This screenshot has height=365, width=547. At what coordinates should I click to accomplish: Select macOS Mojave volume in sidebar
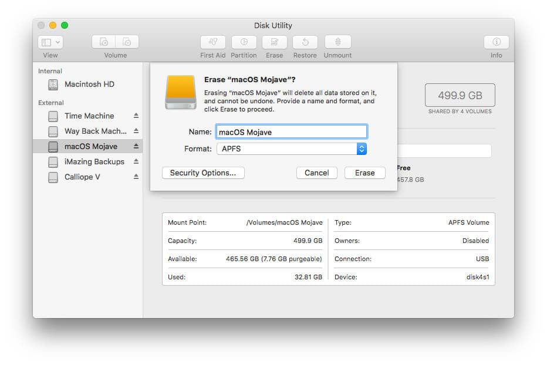[88, 146]
